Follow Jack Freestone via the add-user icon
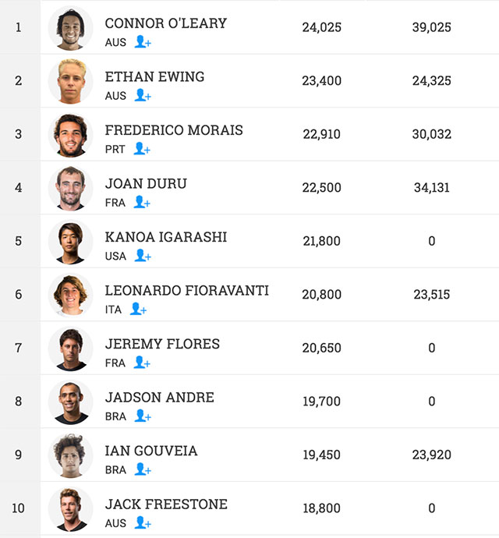Image resolution: width=499 pixels, height=538 pixels. [x=142, y=522]
